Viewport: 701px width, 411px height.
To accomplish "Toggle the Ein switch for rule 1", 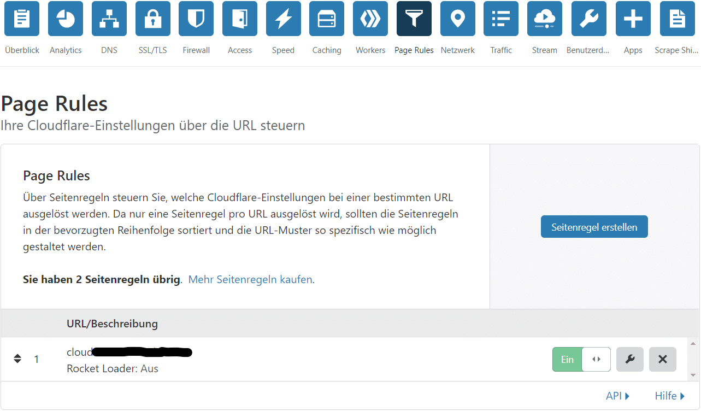I will 581,359.
